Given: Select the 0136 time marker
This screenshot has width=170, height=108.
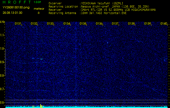Looking at the screenshot, I should tap(99, 23).
